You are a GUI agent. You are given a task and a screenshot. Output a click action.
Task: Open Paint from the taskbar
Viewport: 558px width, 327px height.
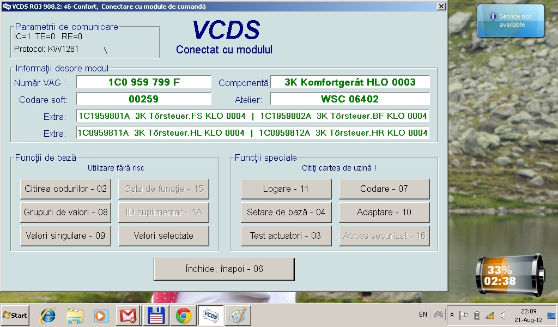236,316
